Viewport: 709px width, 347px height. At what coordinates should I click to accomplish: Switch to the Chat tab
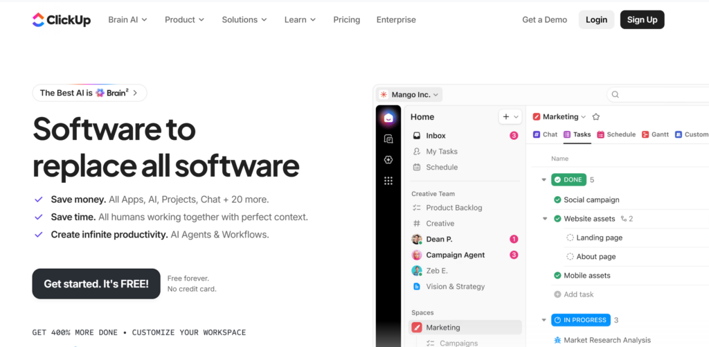(546, 134)
